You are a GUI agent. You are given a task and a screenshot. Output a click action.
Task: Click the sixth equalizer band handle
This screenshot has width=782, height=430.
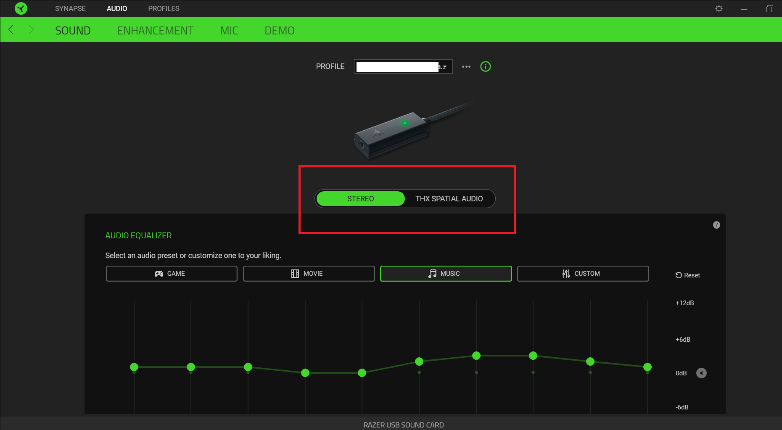[419, 361]
